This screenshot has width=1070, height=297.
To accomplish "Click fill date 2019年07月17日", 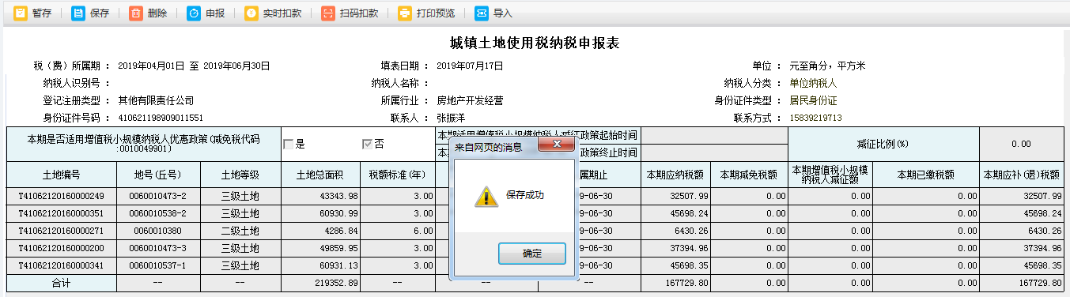I will coord(470,66).
